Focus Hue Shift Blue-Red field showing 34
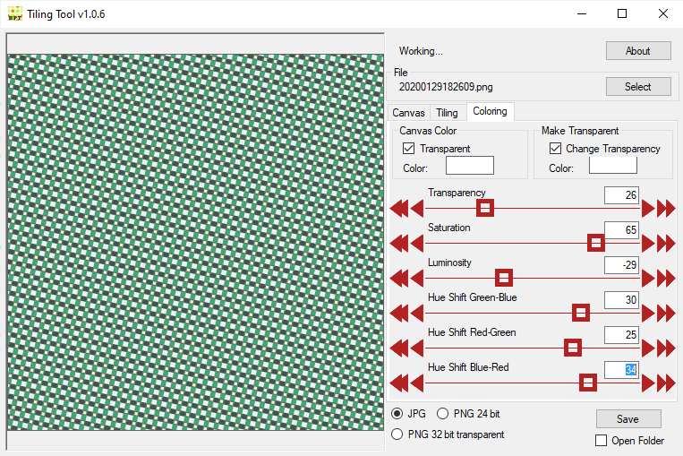This screenshot has height=456, width=683. click(621, 370)
